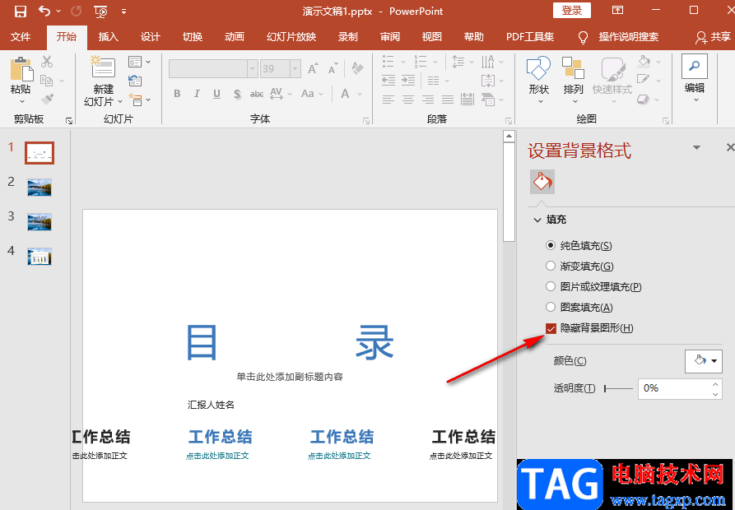The height and width of the screenshot is (510, 735).
Task: Choose Gradient fill (渐变填充) radio button
Action: coord(551,266)
